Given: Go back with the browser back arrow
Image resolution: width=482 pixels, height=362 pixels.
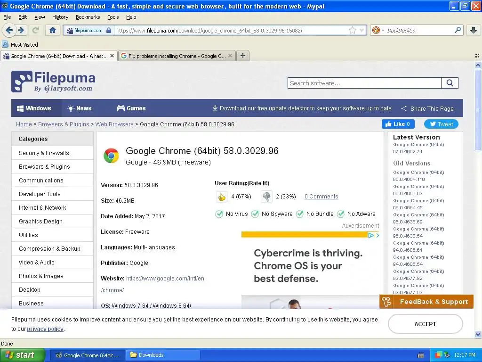Looking at the screenshot, I should (x=9, y=30).
